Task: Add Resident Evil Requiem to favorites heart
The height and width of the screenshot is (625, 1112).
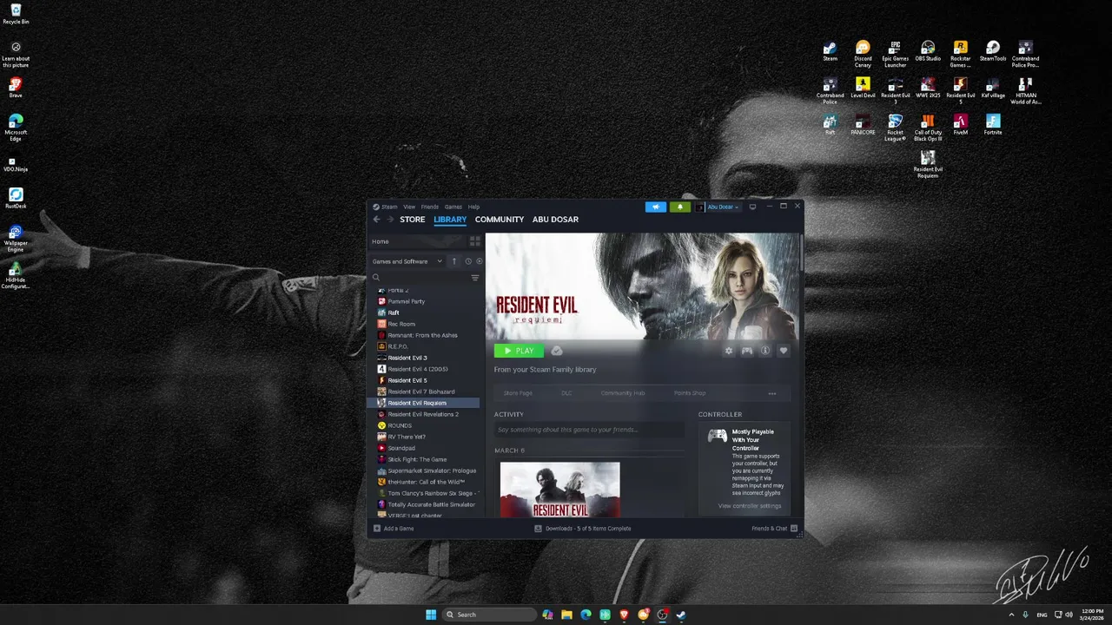Action: [x=783, y=351]
